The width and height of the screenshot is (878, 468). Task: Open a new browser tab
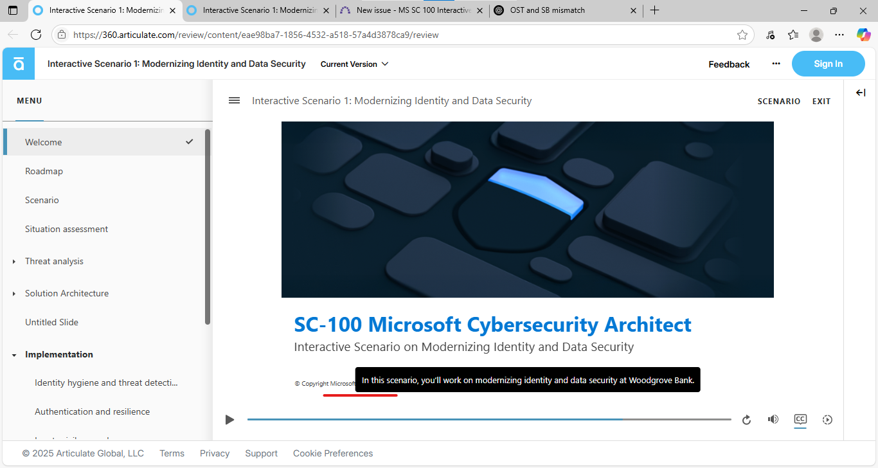(x=654, y=10)
